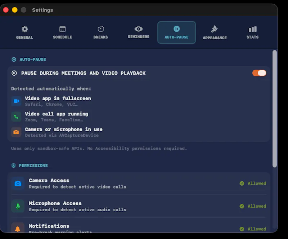Switch to the STATS tab label
Image resolution: width=288 pixels, height=239 pixels.
pyautogui.click(x=253, y=37)
